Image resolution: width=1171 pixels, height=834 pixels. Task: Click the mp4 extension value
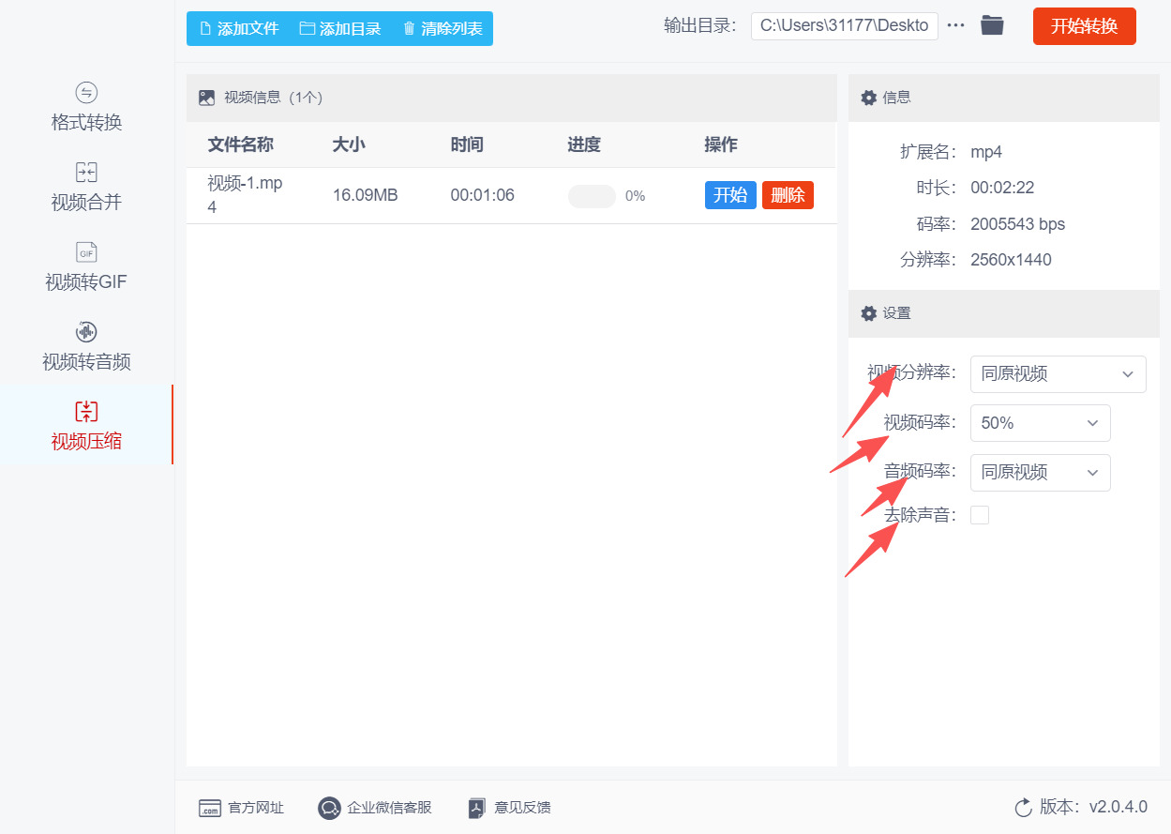coord(986,152)
